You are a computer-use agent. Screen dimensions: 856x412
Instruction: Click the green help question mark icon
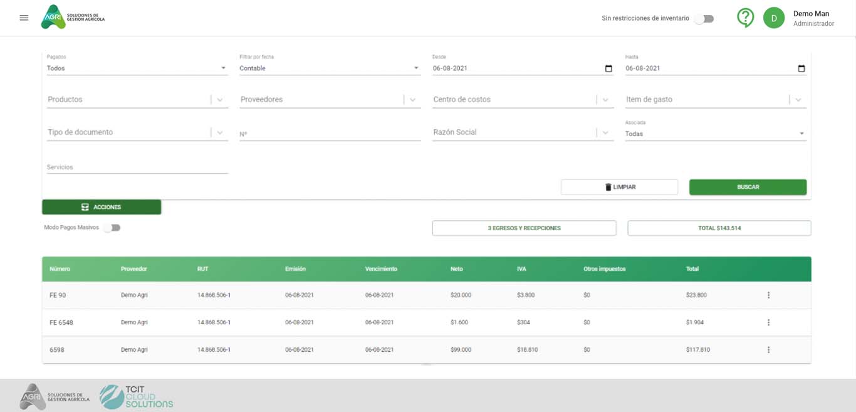coord(745,18)
